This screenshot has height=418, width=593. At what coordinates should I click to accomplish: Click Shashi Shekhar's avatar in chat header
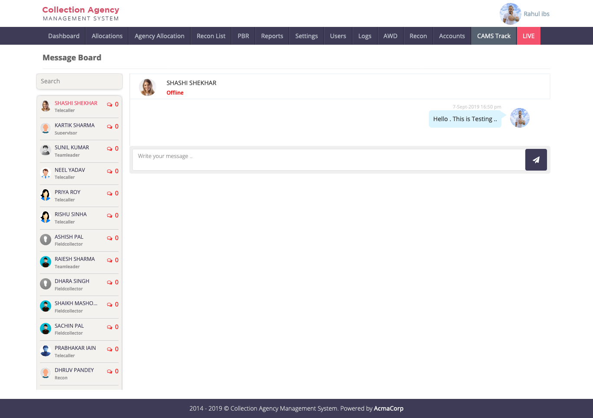(148, 87)
